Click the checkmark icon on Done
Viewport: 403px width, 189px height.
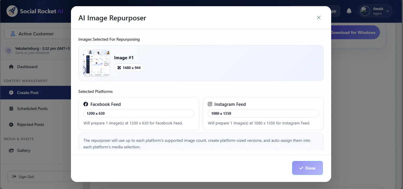pos(301,168)
